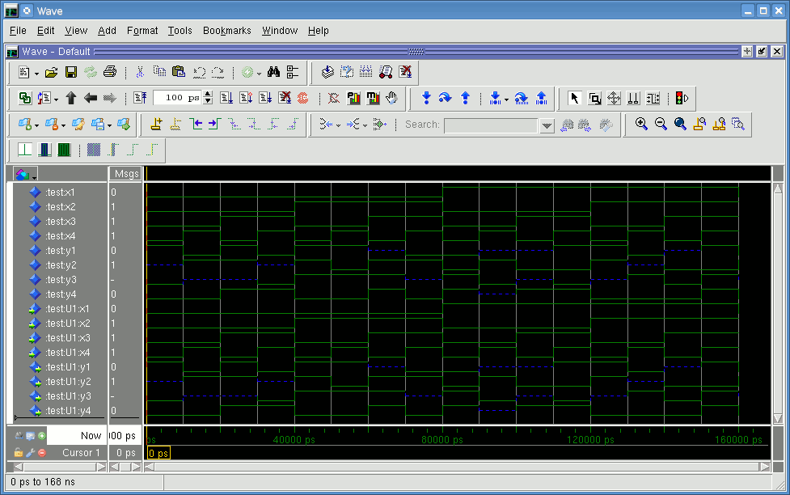Click the Compile icon in top toolbar

tap(327, 72)
